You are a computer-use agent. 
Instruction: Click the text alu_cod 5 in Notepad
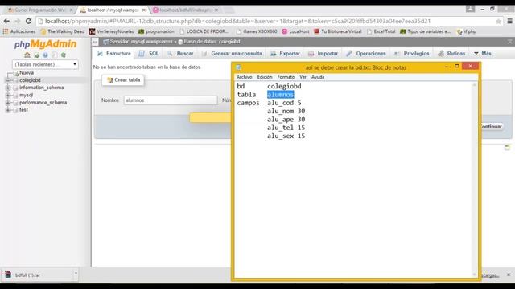point(284,103)
